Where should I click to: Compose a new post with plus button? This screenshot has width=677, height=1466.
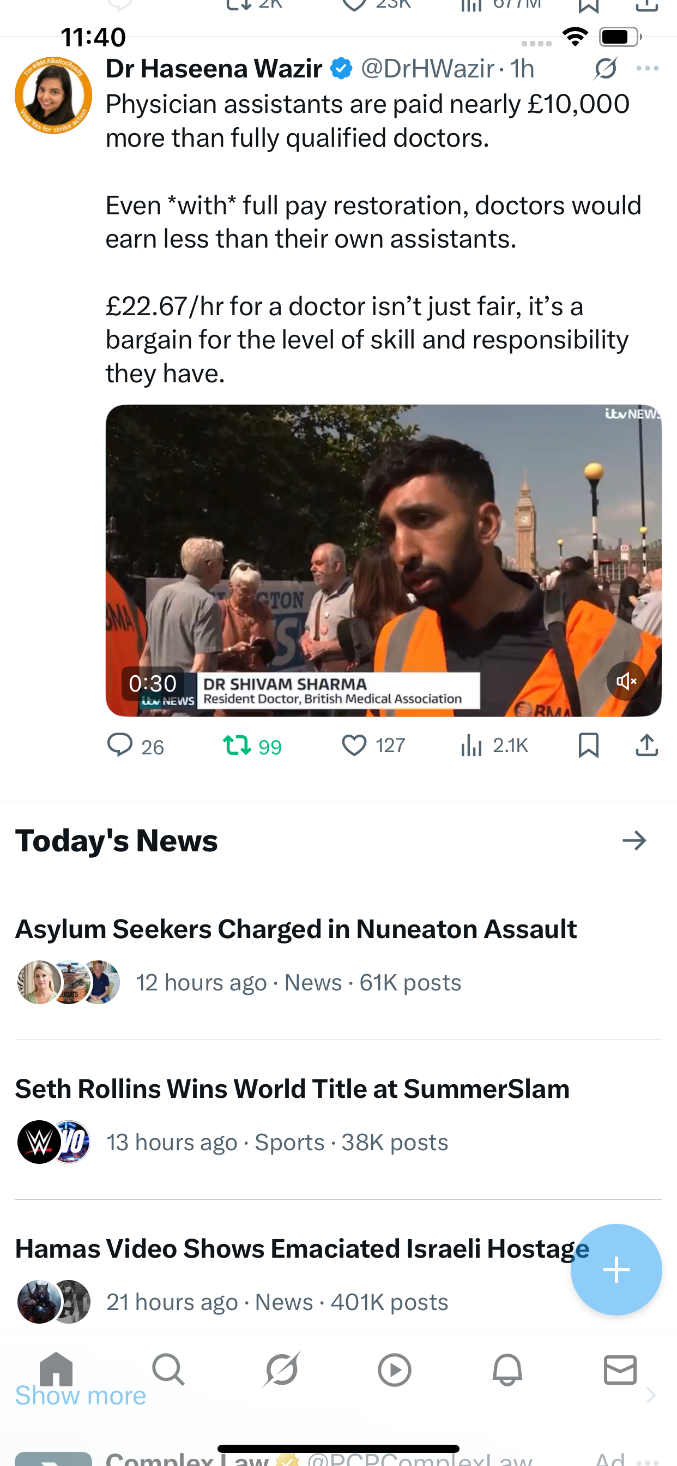pyautogui.click(x=616, y=1270)
